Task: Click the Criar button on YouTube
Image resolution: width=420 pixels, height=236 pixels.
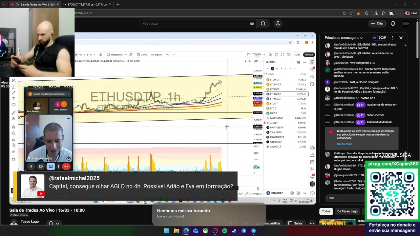Action: pyautogui.click(x=377, y=24)
